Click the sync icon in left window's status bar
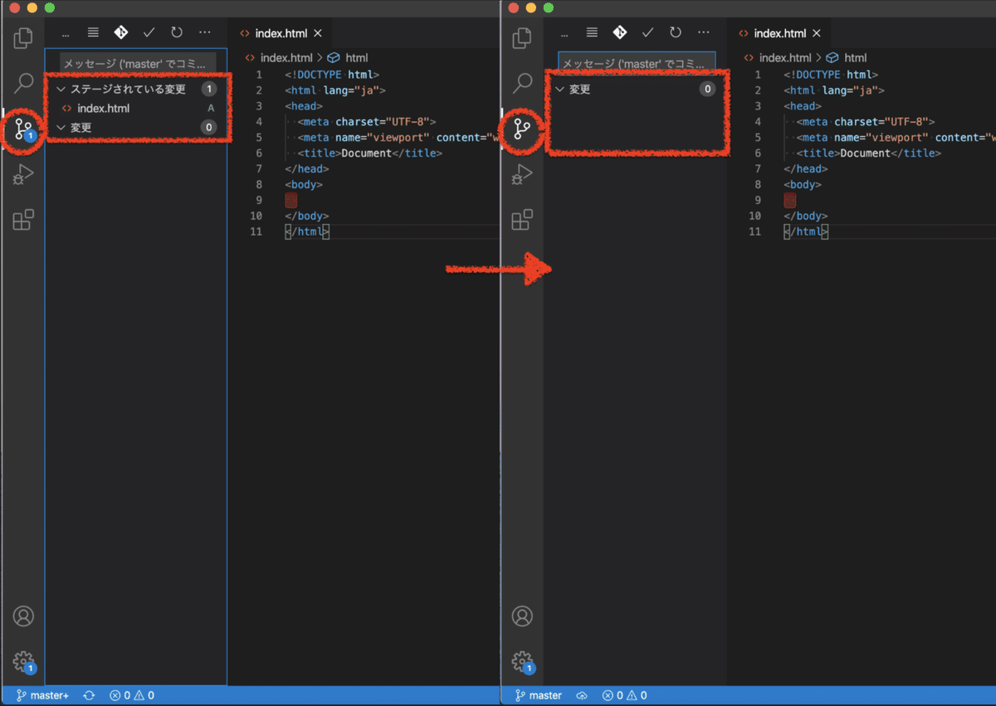This screenshot has width=996, height=706. [x=89, y=695]
